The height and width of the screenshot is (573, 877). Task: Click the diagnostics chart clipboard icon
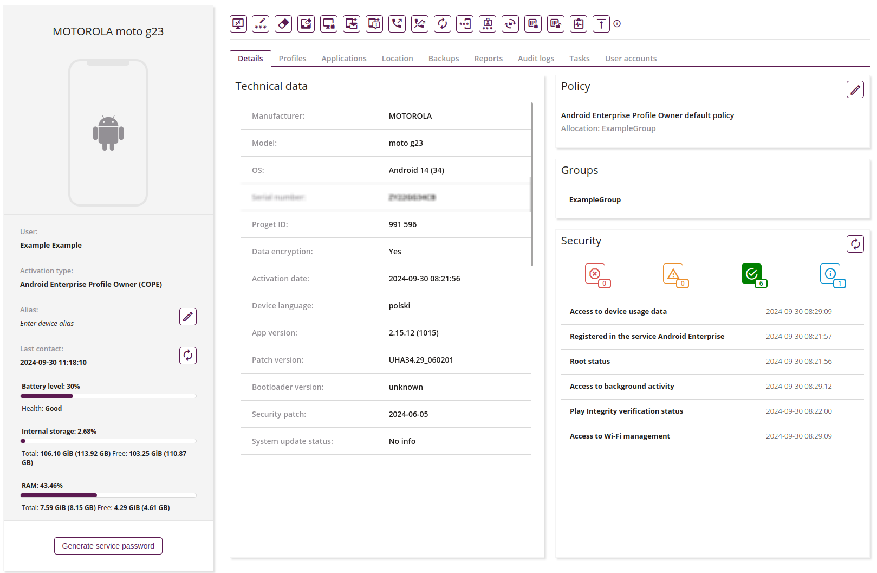tap(579, 24)
